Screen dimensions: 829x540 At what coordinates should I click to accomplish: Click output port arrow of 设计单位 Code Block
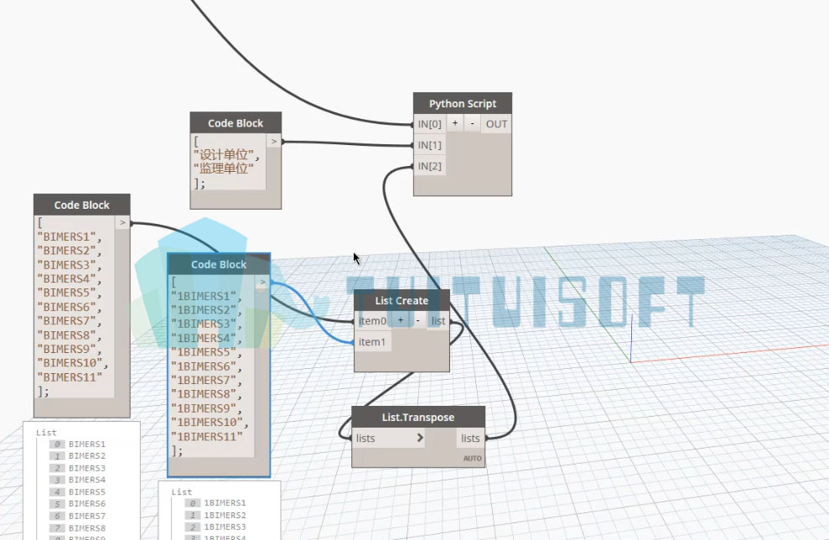[x=273, y=141]
